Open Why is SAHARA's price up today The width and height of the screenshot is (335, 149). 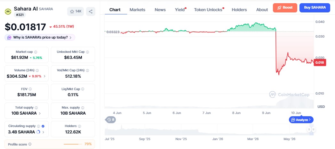40,38
